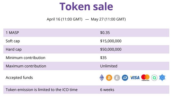Select the Accepted funds label

(x=19, y=78)
